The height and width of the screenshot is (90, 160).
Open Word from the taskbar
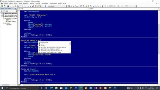click(76, 88)
